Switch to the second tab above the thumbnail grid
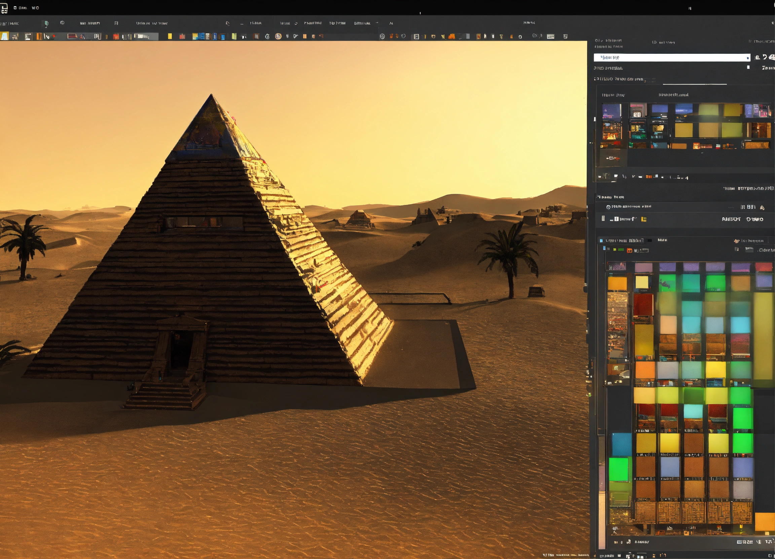Screen dimensions: 775x559 pyautogui.click(x=673, y=95)
